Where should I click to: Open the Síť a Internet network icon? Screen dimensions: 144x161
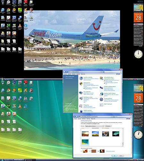click(81, 93)
